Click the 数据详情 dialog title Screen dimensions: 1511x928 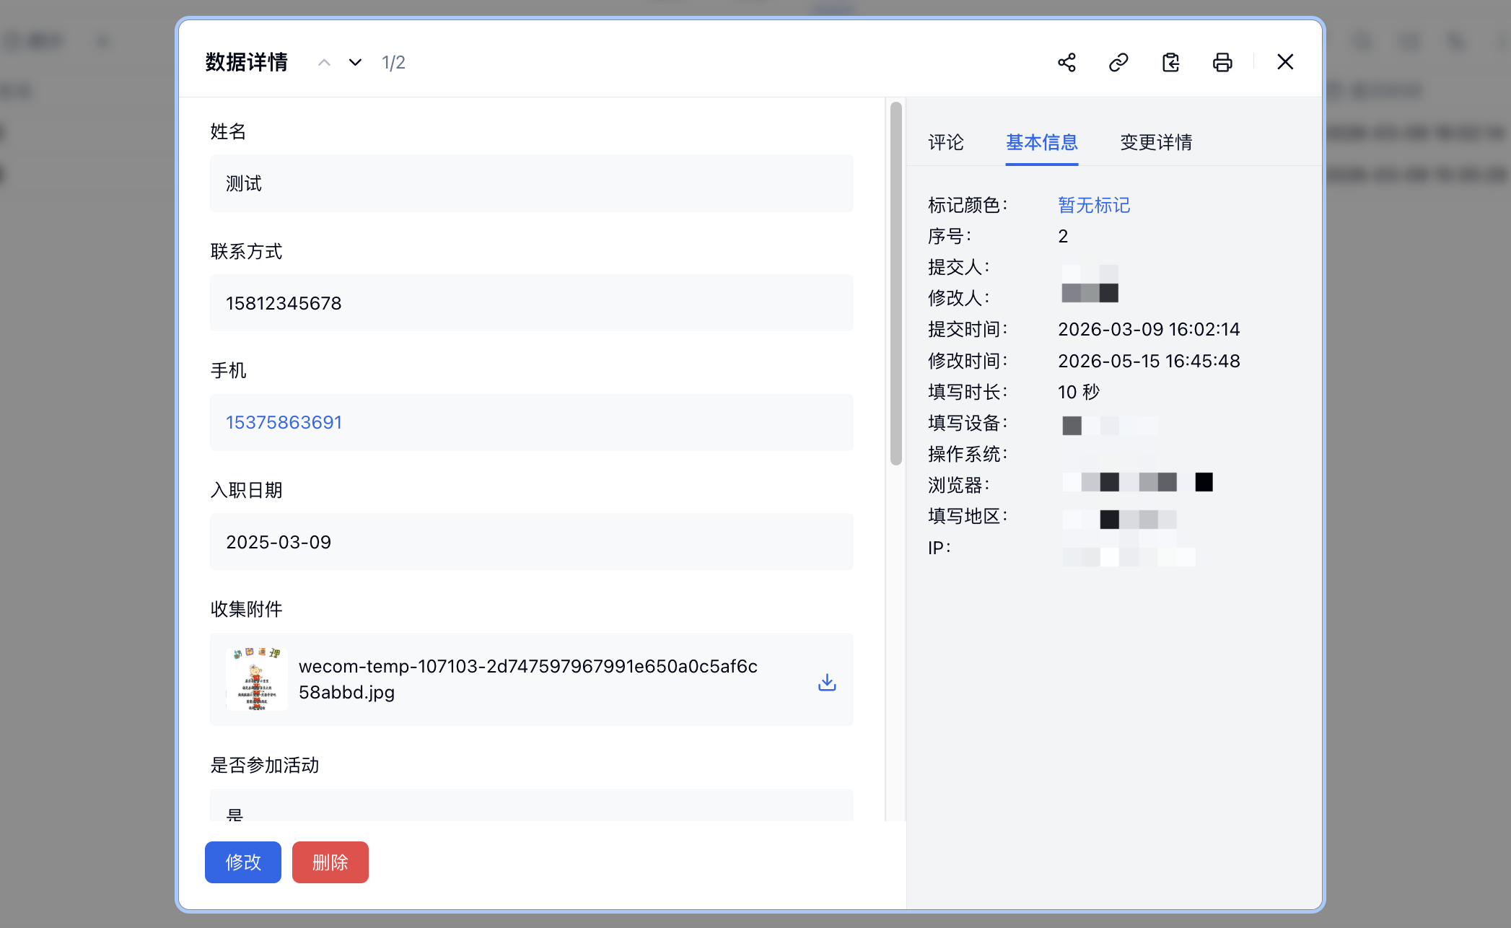point(247,62)
